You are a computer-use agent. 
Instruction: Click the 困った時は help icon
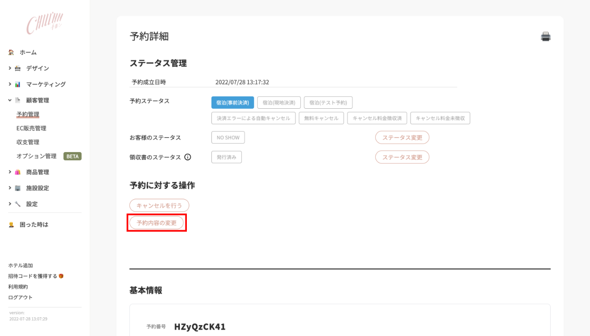click(11, 225)
